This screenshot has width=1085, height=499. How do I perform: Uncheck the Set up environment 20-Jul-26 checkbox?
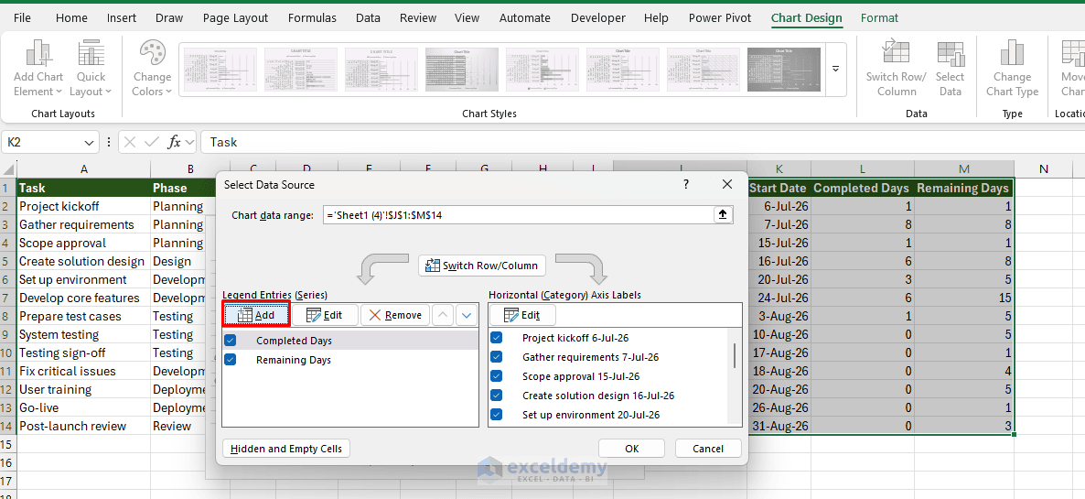pos(496,415)
